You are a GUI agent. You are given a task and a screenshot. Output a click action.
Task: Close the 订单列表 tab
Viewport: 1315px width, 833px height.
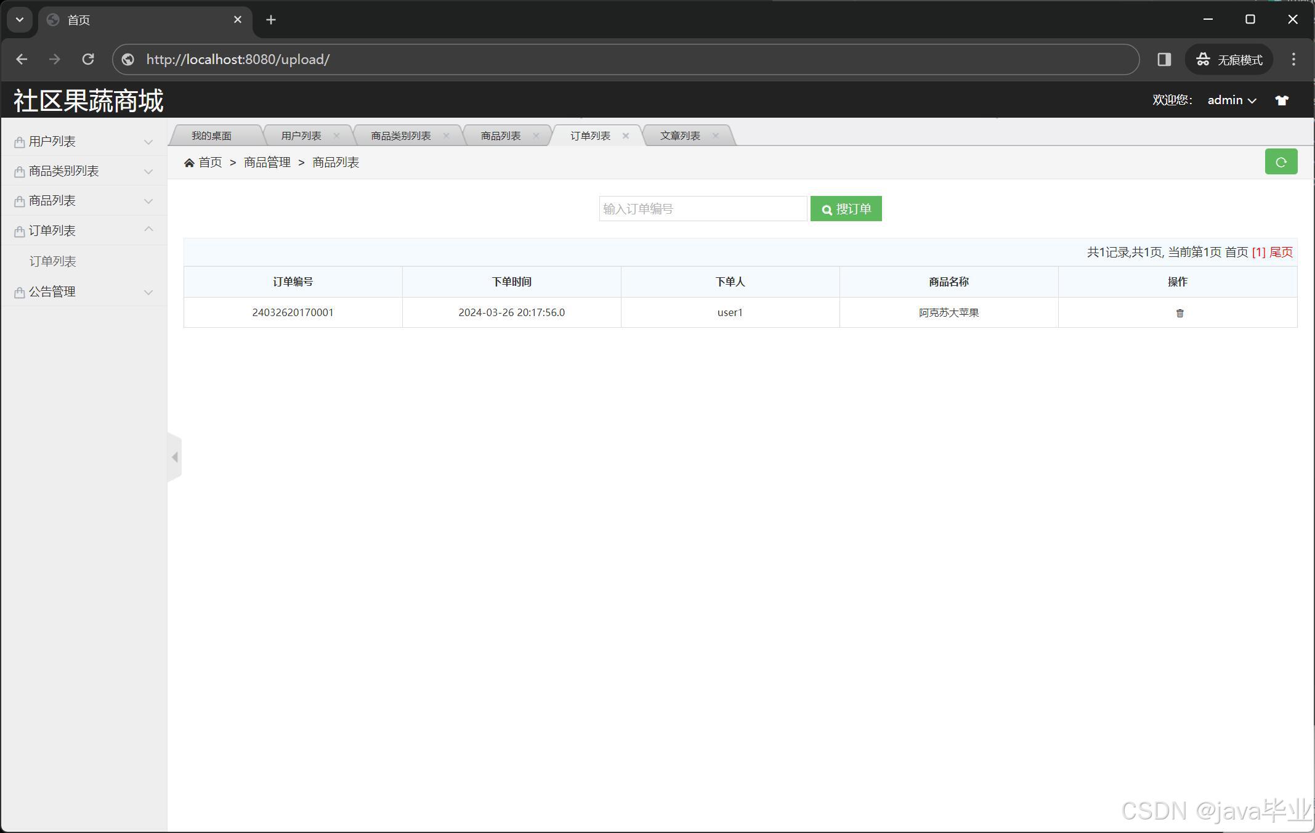click(626, 136)
